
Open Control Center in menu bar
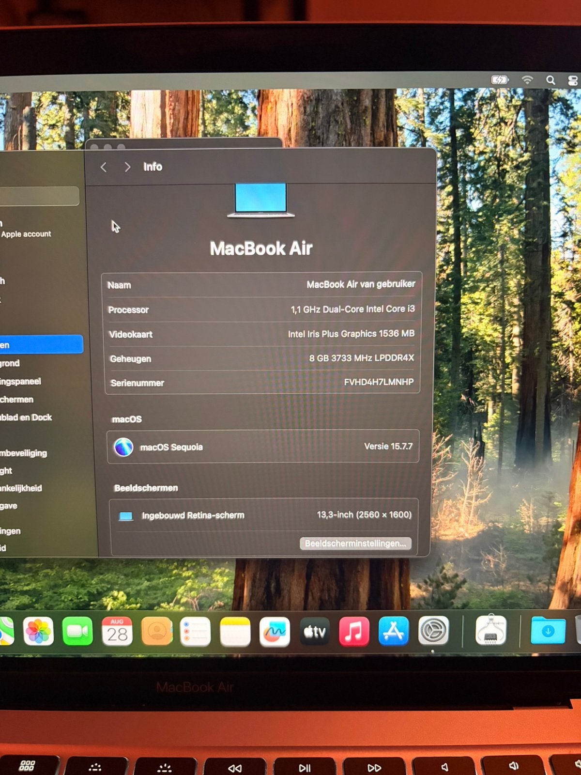(573, 81)
